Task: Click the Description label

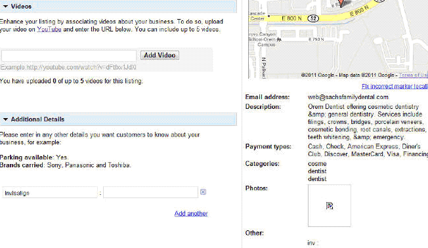Action: (x=263, y=107)
